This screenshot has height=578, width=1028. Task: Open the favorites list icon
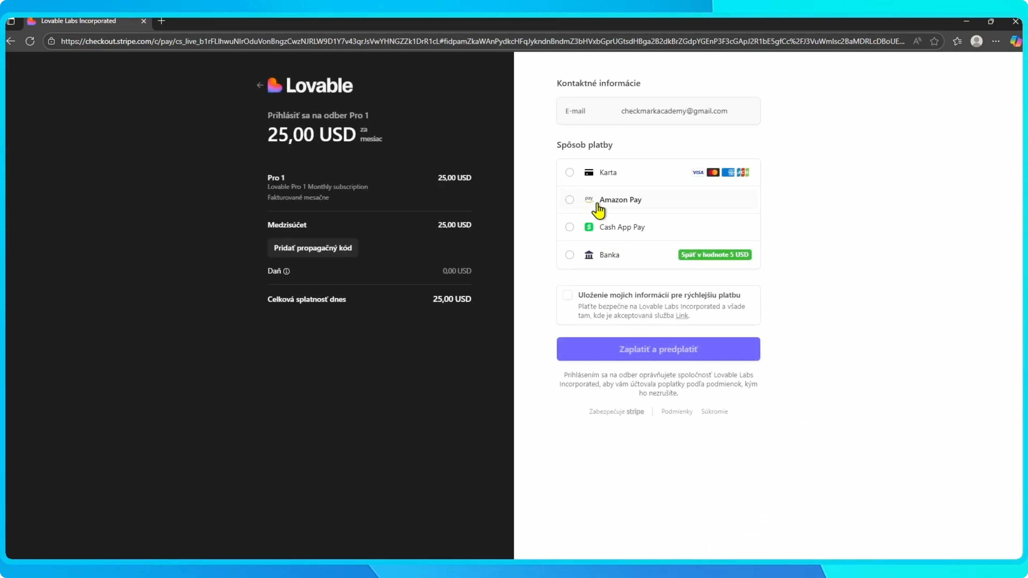tap(957, 41)
